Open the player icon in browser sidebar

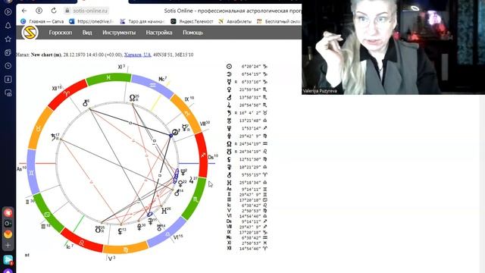[x=8, y=12]
